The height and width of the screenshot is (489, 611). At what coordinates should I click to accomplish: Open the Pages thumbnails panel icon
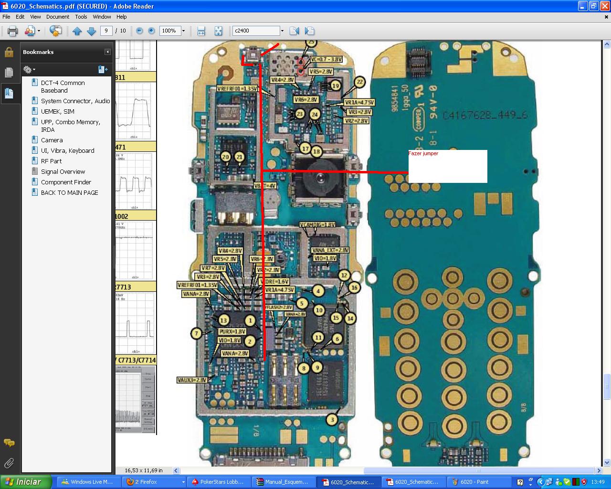tap(9, 73)
